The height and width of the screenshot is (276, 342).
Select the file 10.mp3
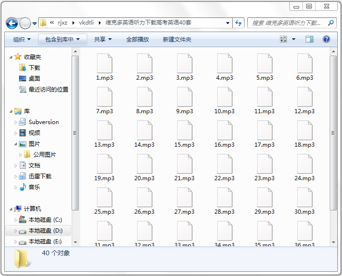coord(224,100)
